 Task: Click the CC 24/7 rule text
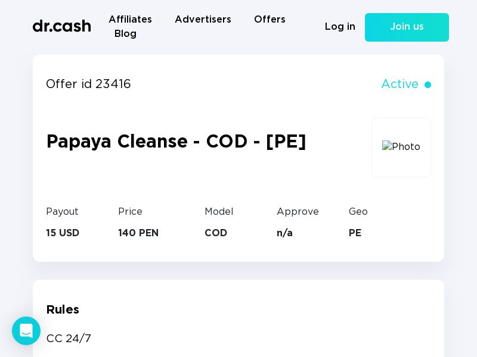click(69, 339)
